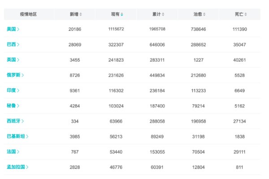
Task: Sort table by 治愈 column
Action: pos(200,14)
